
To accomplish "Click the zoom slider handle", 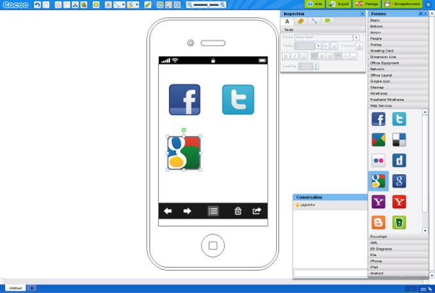I will 209,4.
